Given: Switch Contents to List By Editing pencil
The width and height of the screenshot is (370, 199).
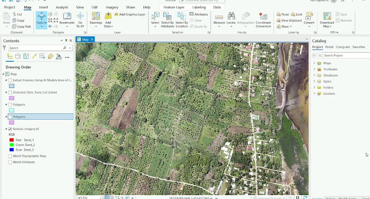Looking at the screenshot, I should click(x=34, y=56).
